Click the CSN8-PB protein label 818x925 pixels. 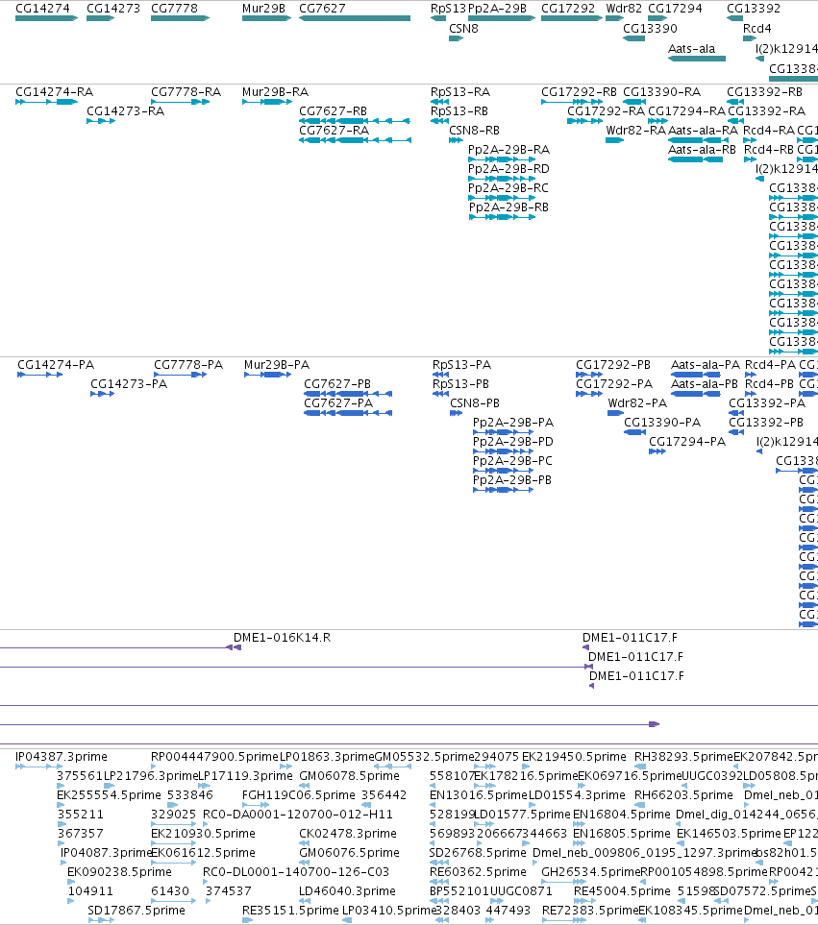[x=475, y=402]
